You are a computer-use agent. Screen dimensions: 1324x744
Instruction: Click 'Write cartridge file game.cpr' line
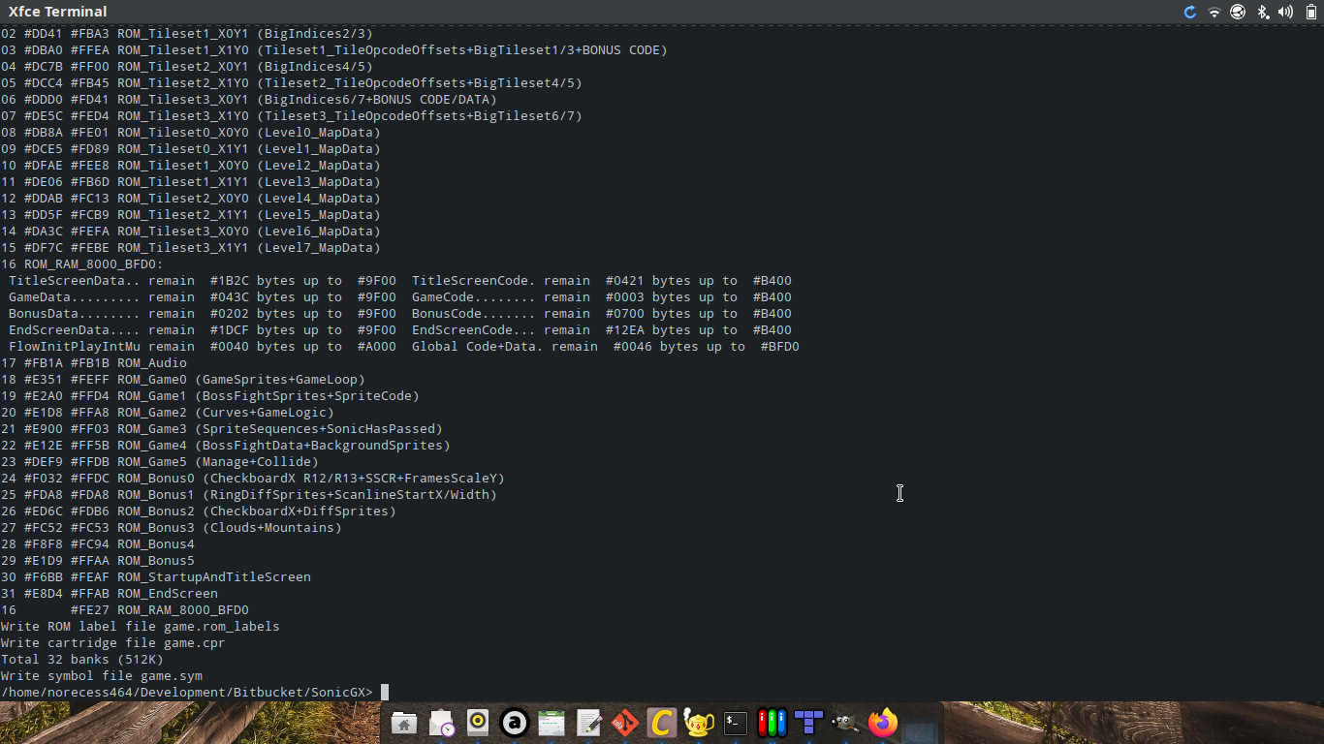coord(113,642)
